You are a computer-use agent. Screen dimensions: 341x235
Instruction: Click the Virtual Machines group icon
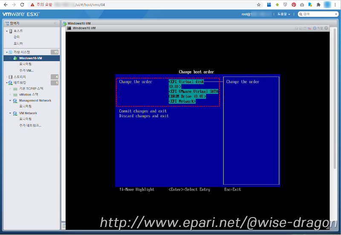pyautogui.click(x=10, y=52)
